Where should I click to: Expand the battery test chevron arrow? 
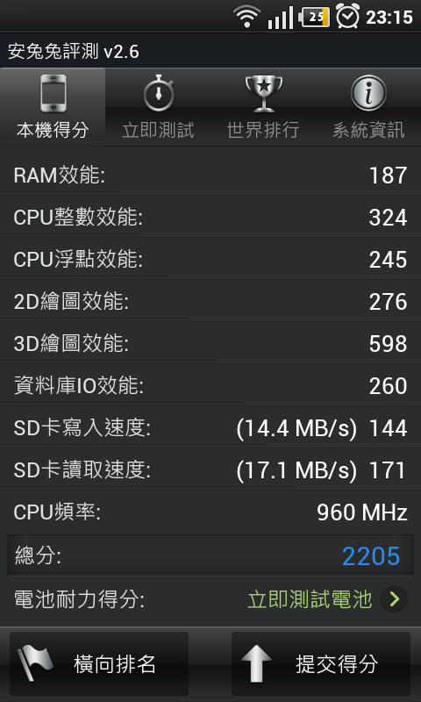pos(394,599)
